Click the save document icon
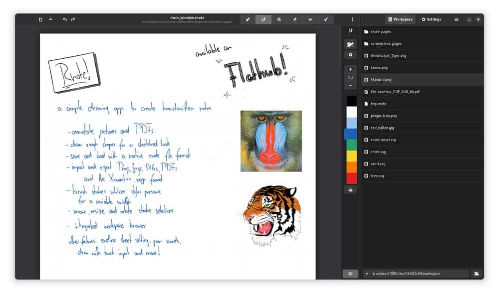Screen dimensions: 499x296 50,19
